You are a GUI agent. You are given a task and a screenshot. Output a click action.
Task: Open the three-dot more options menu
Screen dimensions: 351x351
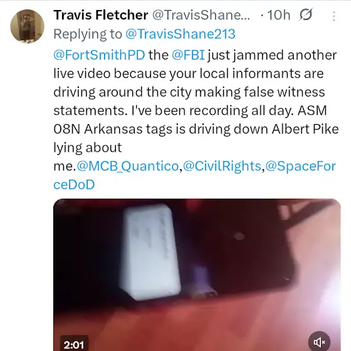coord(333,16)
